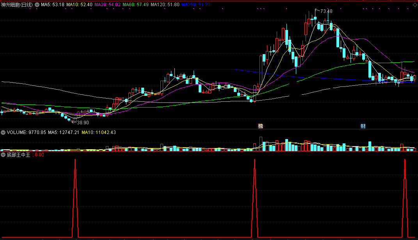418x240 pixels.
Task: Click the orange 榜 marker icon
Action: [260, 126]
